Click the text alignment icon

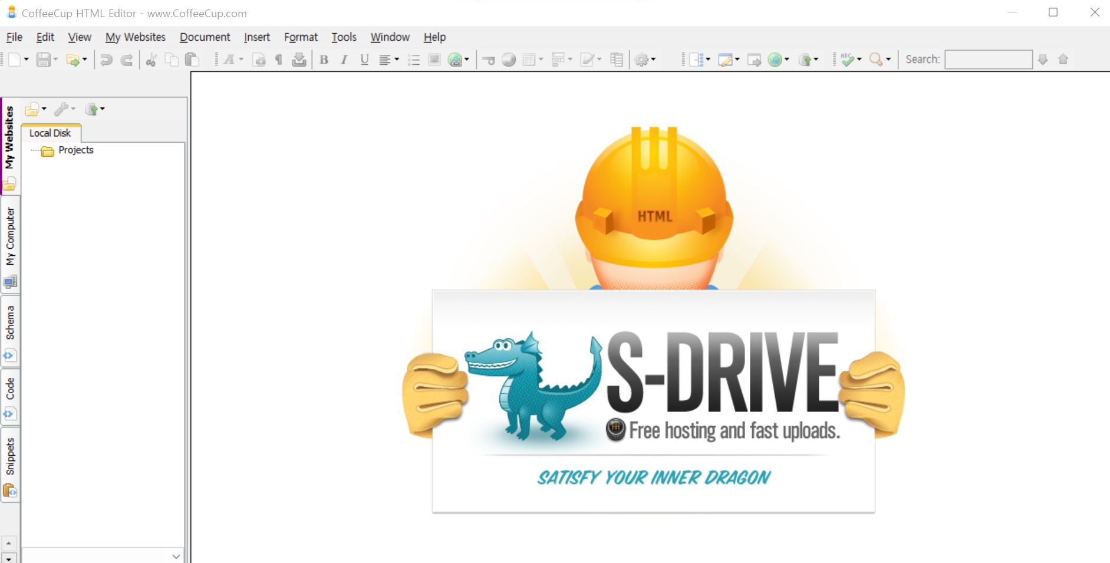click(x=384, y=60)
